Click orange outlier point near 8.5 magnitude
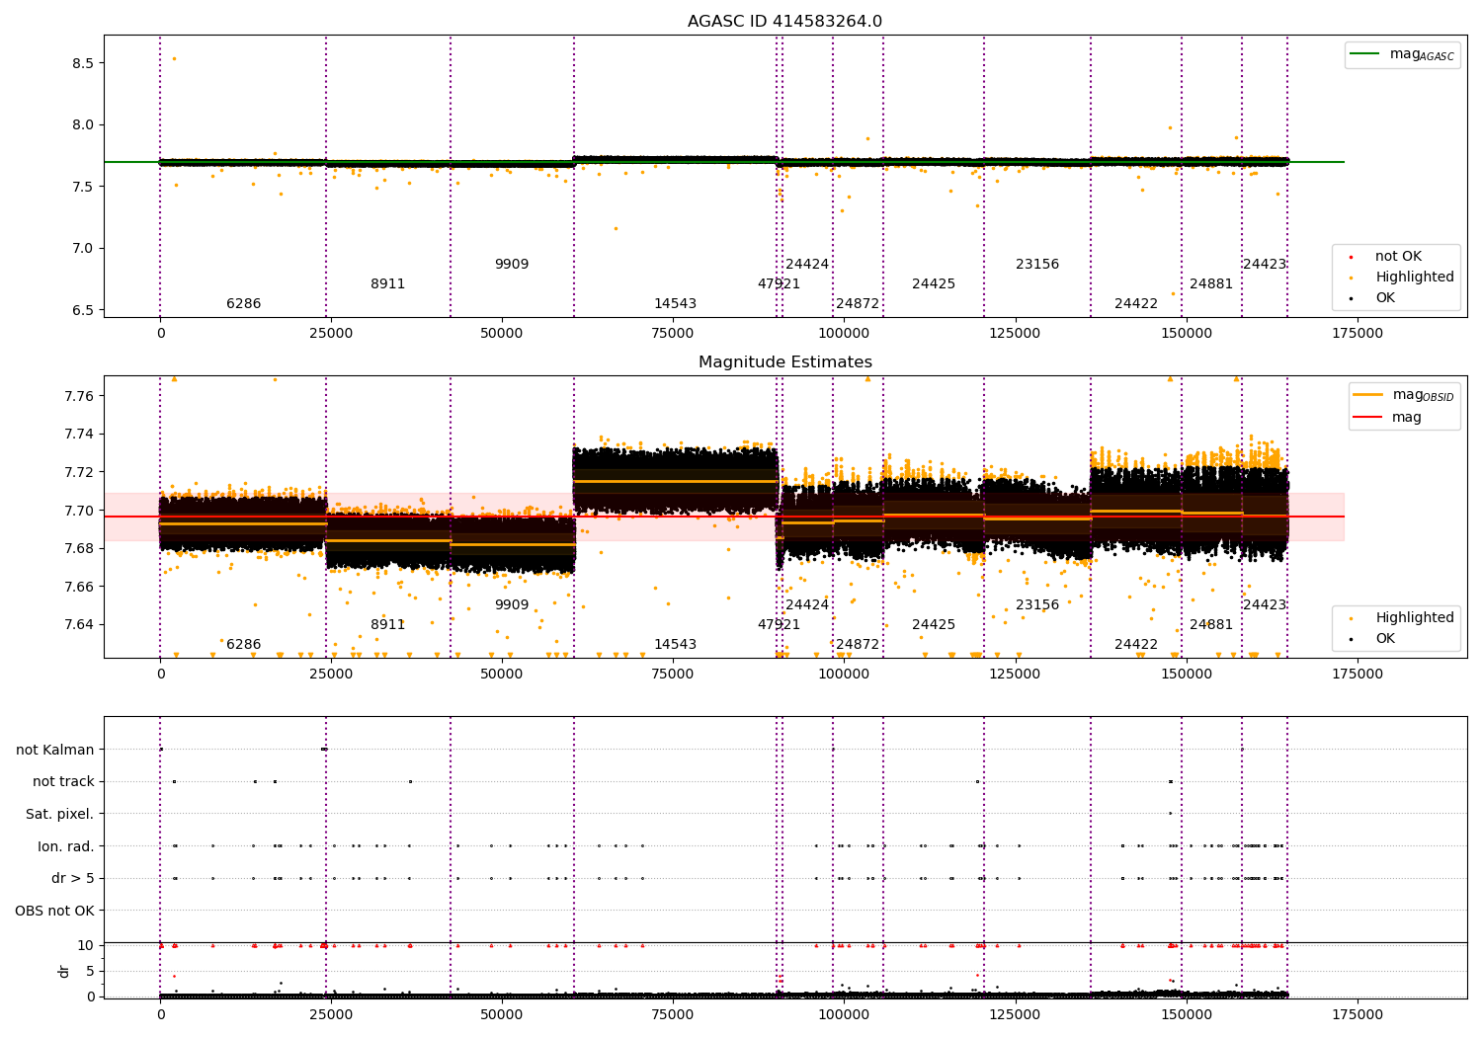 tap(174, 58)
